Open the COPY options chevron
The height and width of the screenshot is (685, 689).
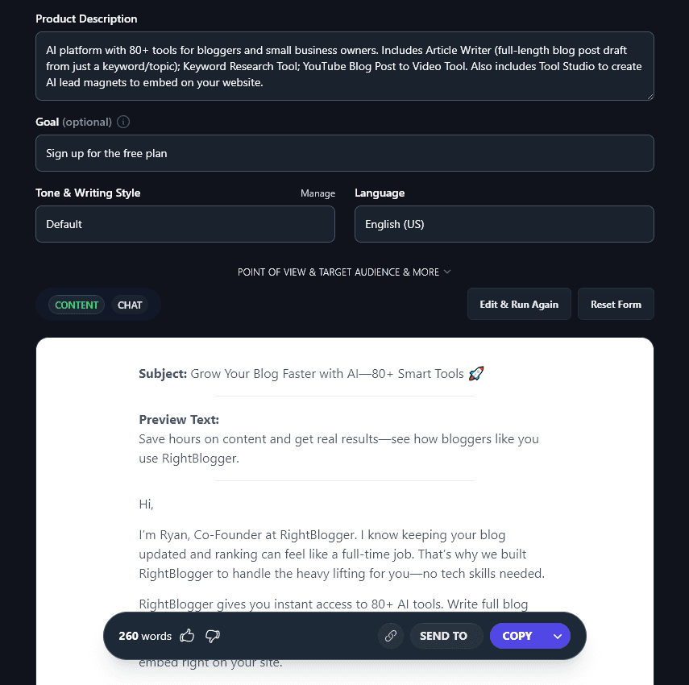coord(557,636)
